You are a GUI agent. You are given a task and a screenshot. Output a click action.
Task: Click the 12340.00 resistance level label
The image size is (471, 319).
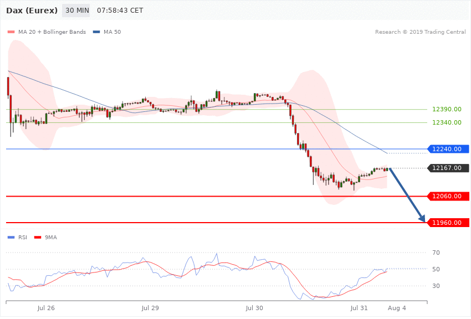447,122
